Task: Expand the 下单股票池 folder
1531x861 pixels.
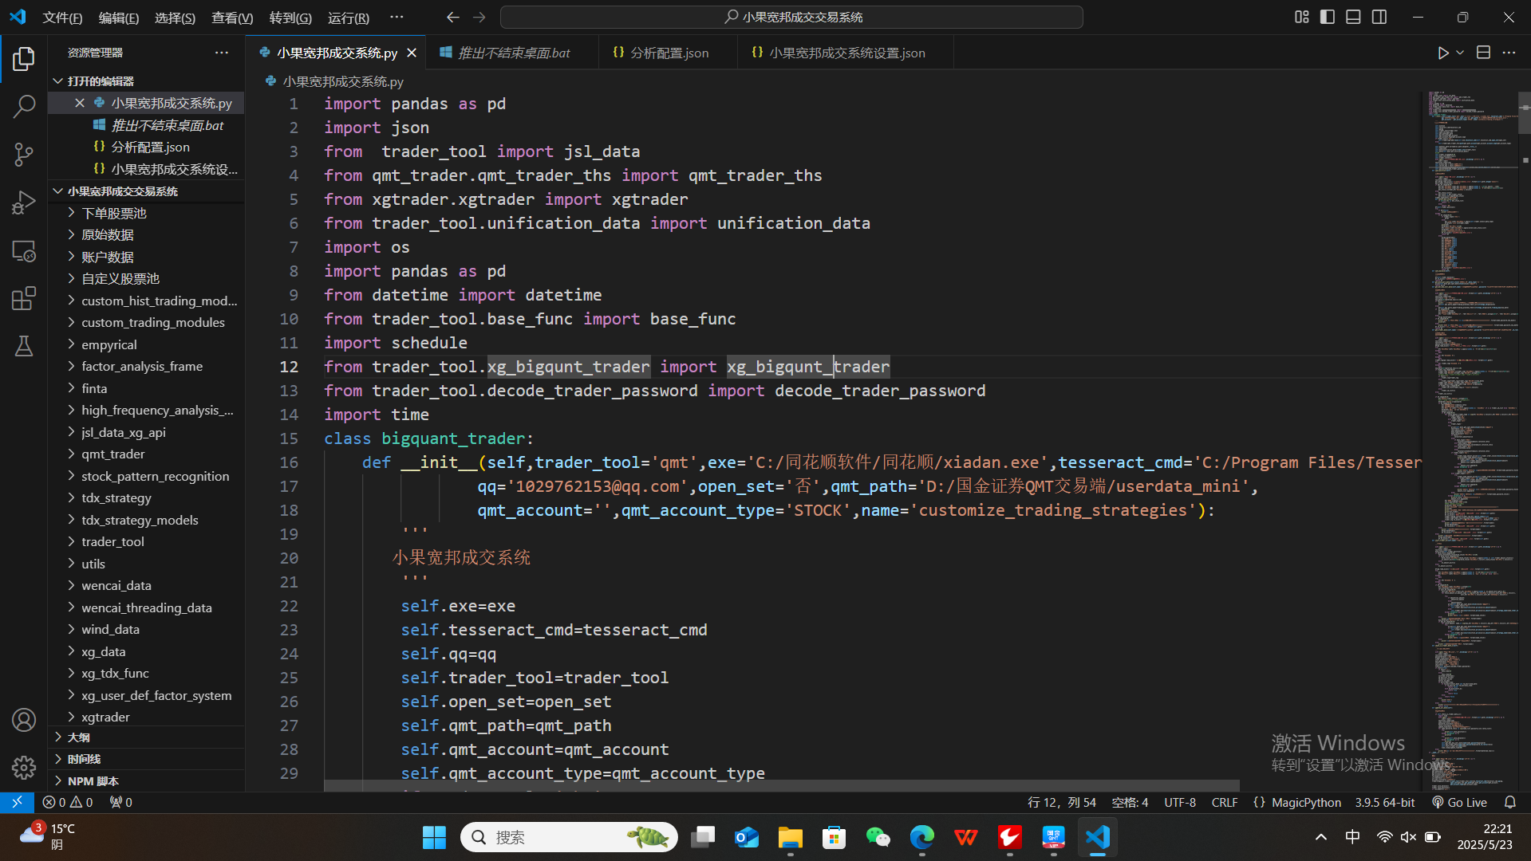Action: point(146,213)
